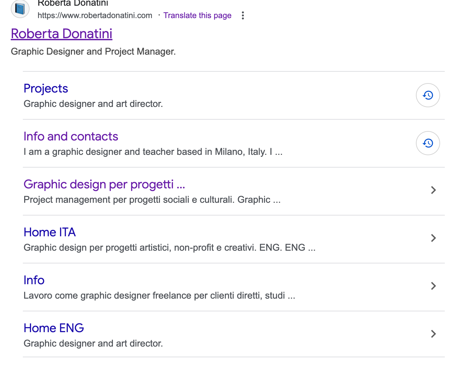
Task: Open the Home ITA sitelink
Action: point(50,232)
